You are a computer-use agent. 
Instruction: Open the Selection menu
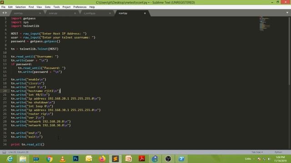pyautogui.click(x=20, y=7)
